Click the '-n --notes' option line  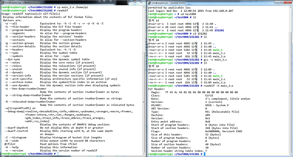click(49, 62)
